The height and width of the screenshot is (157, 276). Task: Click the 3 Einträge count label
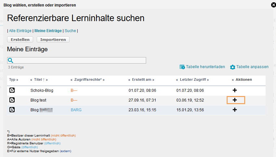click(16, 67)
